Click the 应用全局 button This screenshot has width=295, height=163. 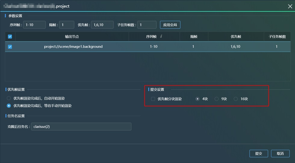pos(170,25)
